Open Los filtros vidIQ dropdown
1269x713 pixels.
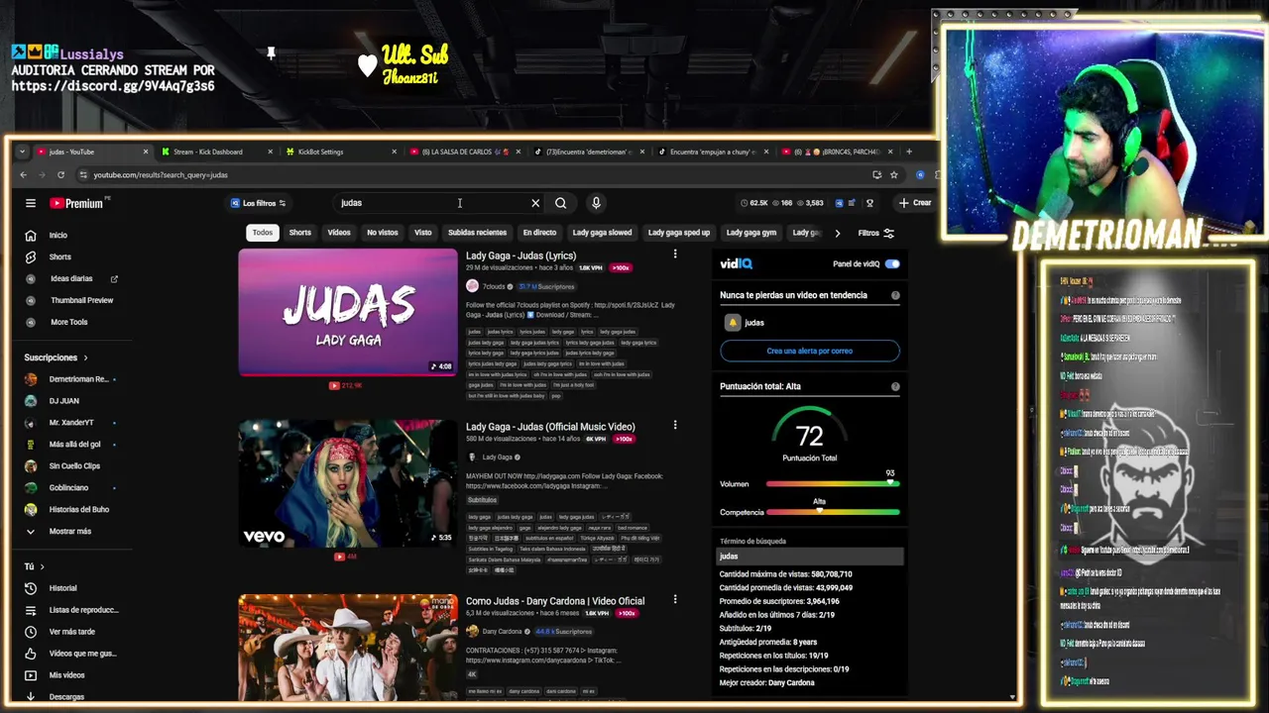(259, 203)
